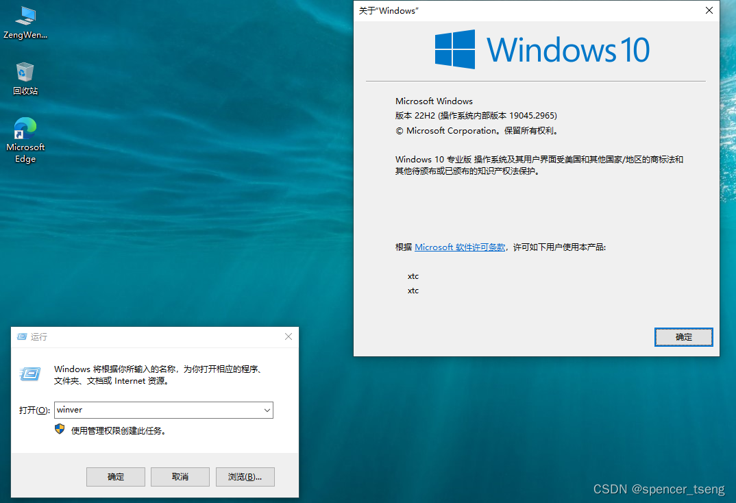Click version text 22H2 build 19045.2965
This screenshot has height=503, width=736.
[476, 115]
